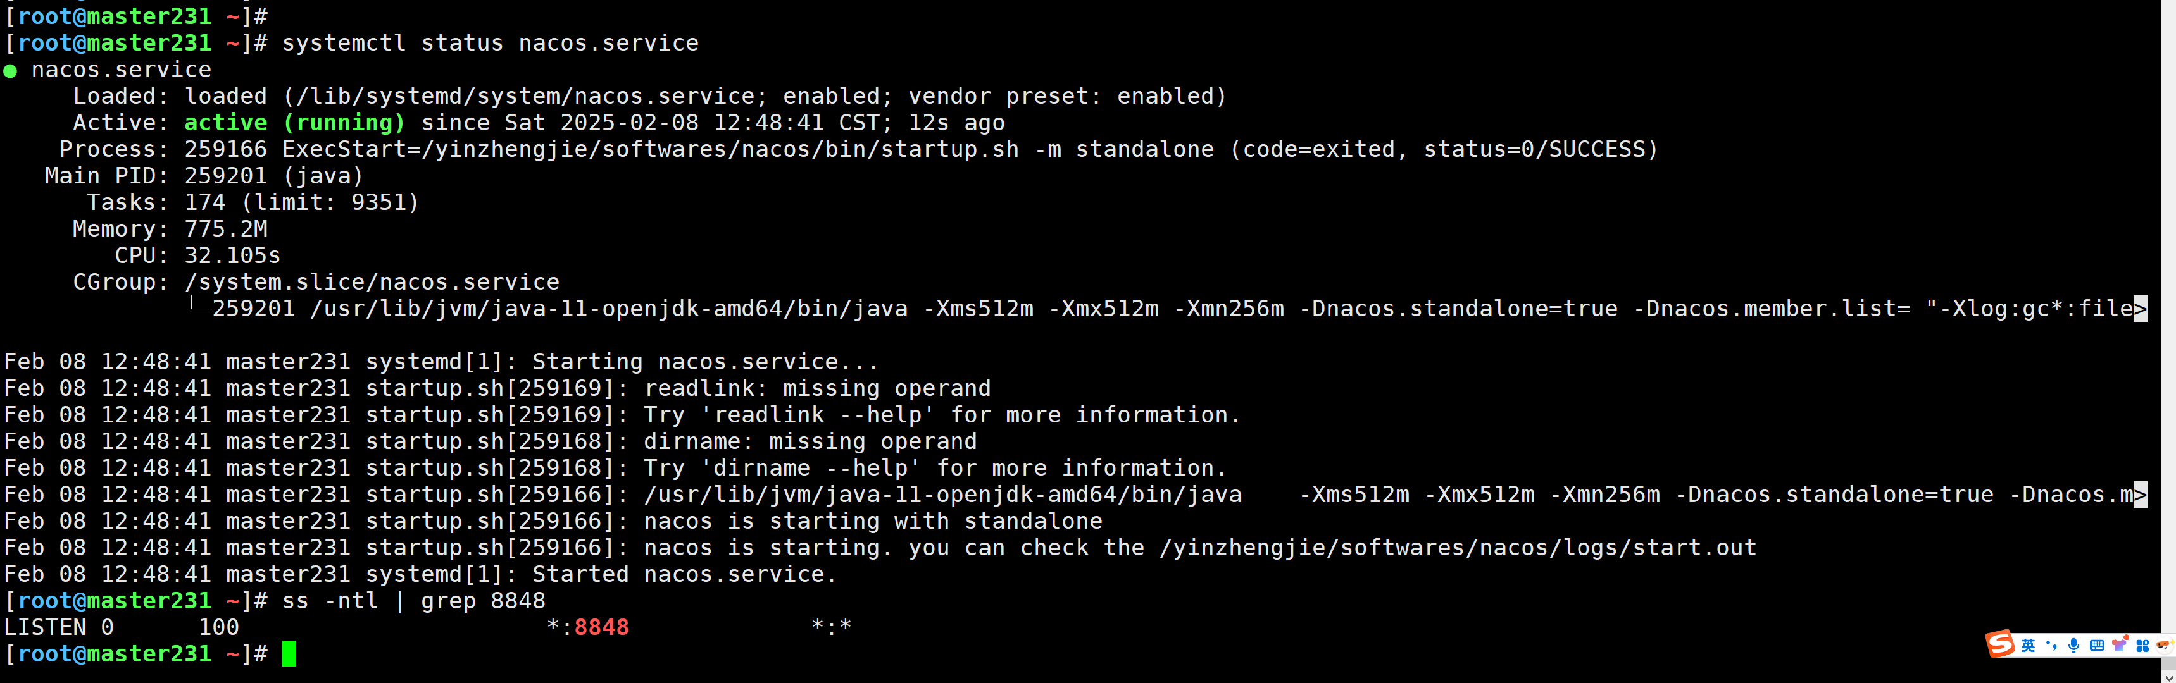Viewport: 2176px width, 683px height.
Task: Click the green terminal cursor block
Action: click(x=289, y=653)
